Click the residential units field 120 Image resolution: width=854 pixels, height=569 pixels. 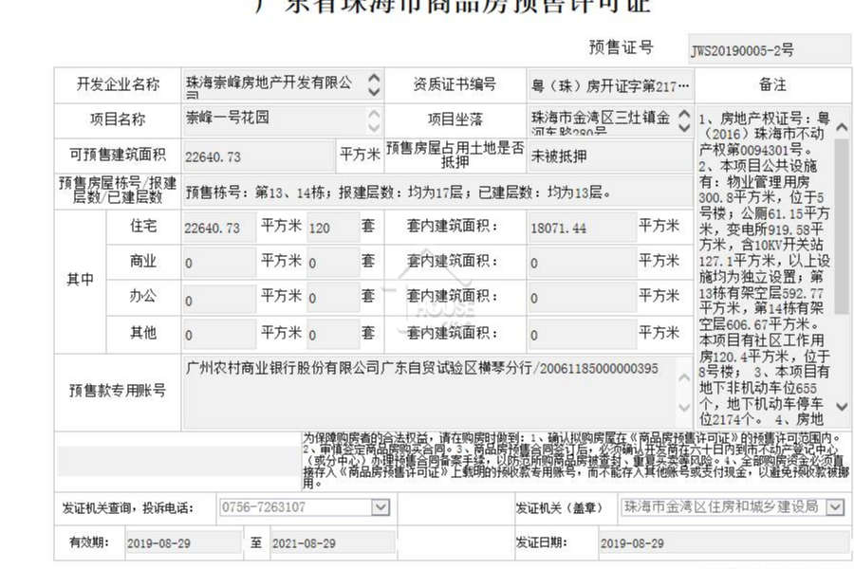click(x=333, y=228)
